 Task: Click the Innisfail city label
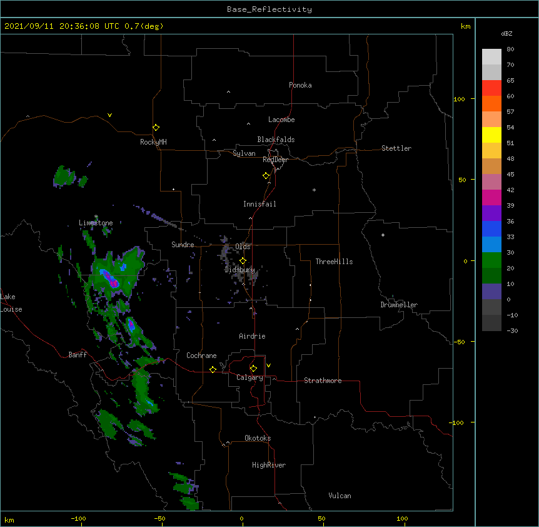[259, 204]
